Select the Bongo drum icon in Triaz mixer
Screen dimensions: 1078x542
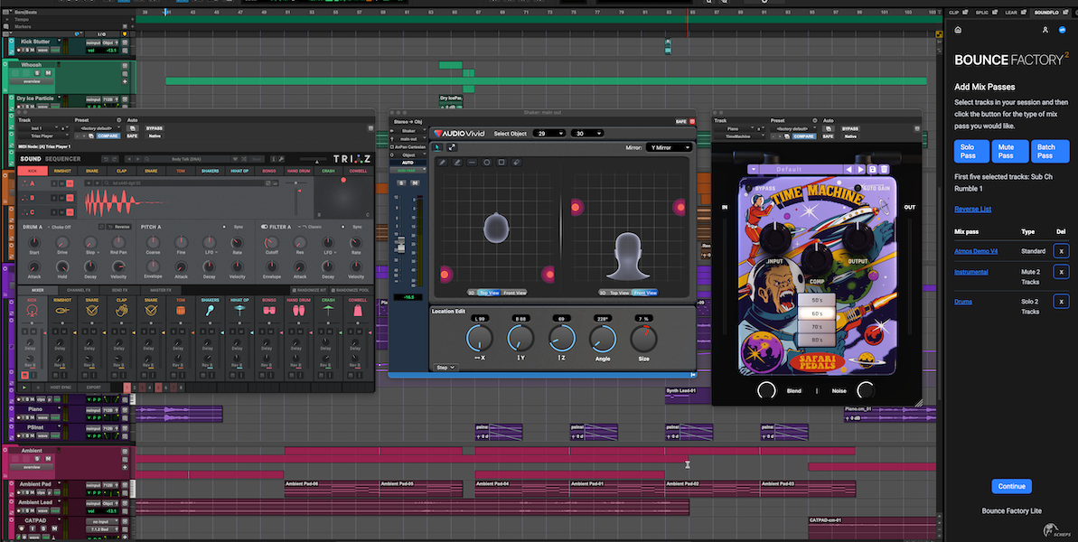[x=269, y=309]
